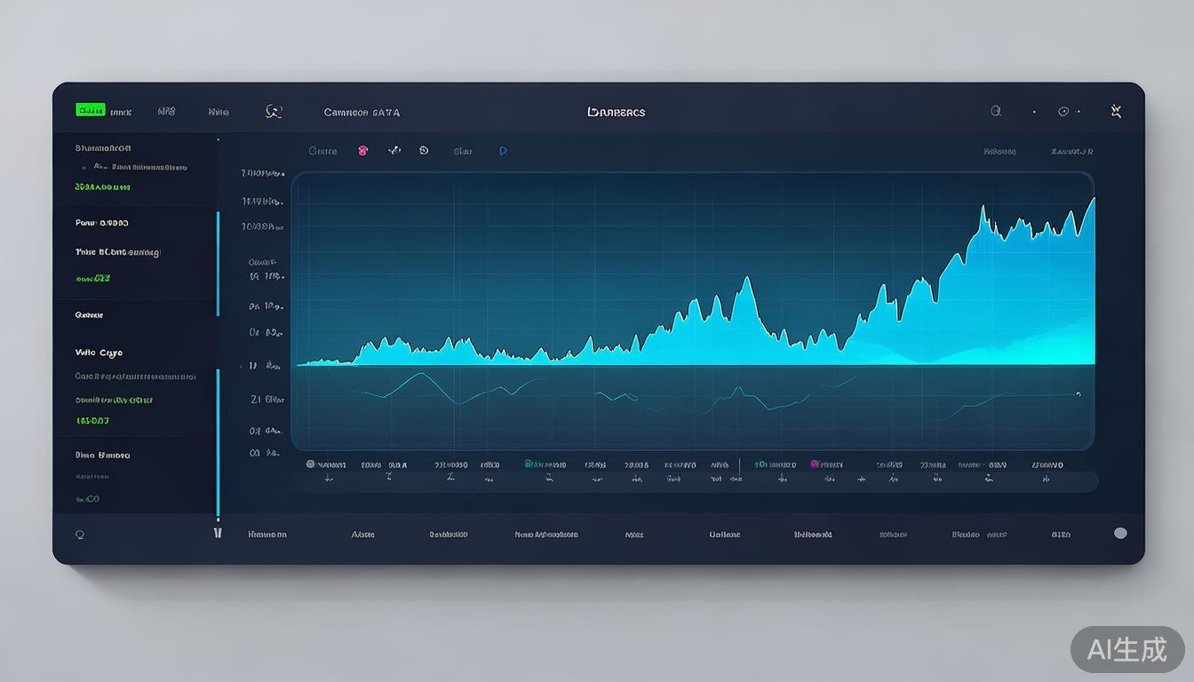This screenshot has height=682, width=1194.
Task: Expand the top sidebar section heading
Action: (103, 148)
